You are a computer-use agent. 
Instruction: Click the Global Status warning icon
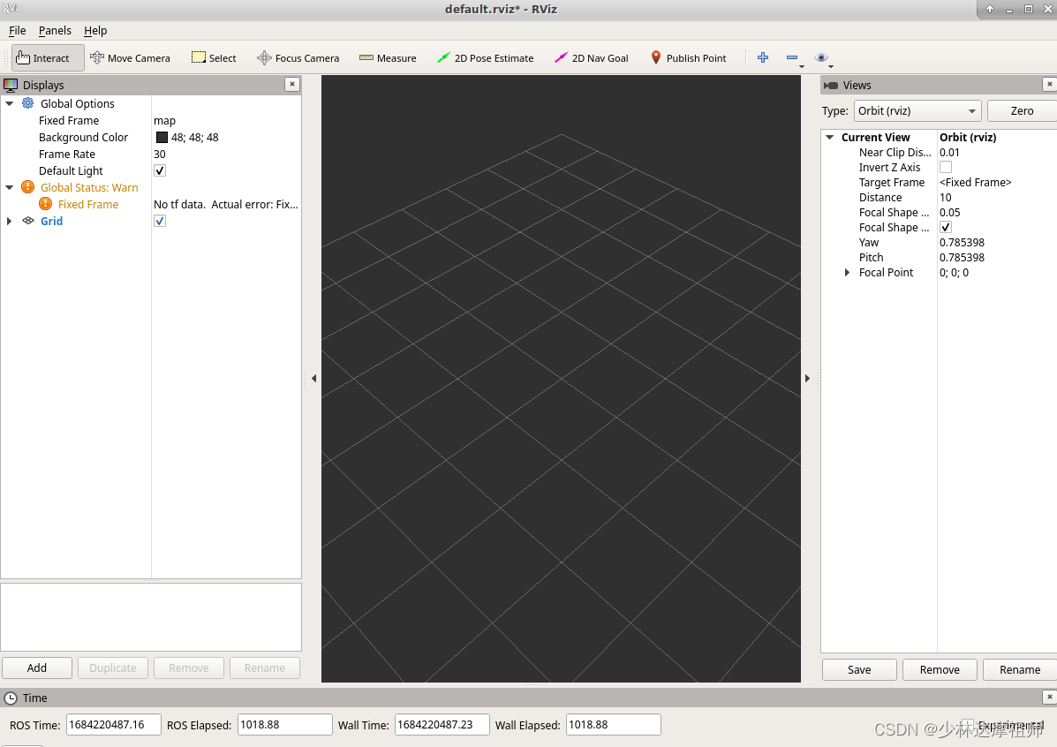(27, 187)
